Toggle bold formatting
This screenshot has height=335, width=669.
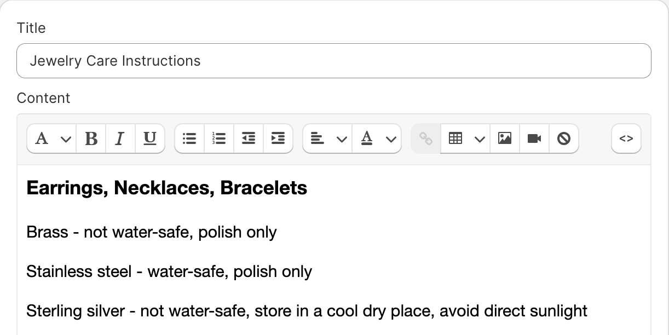(x=91, y=138)
